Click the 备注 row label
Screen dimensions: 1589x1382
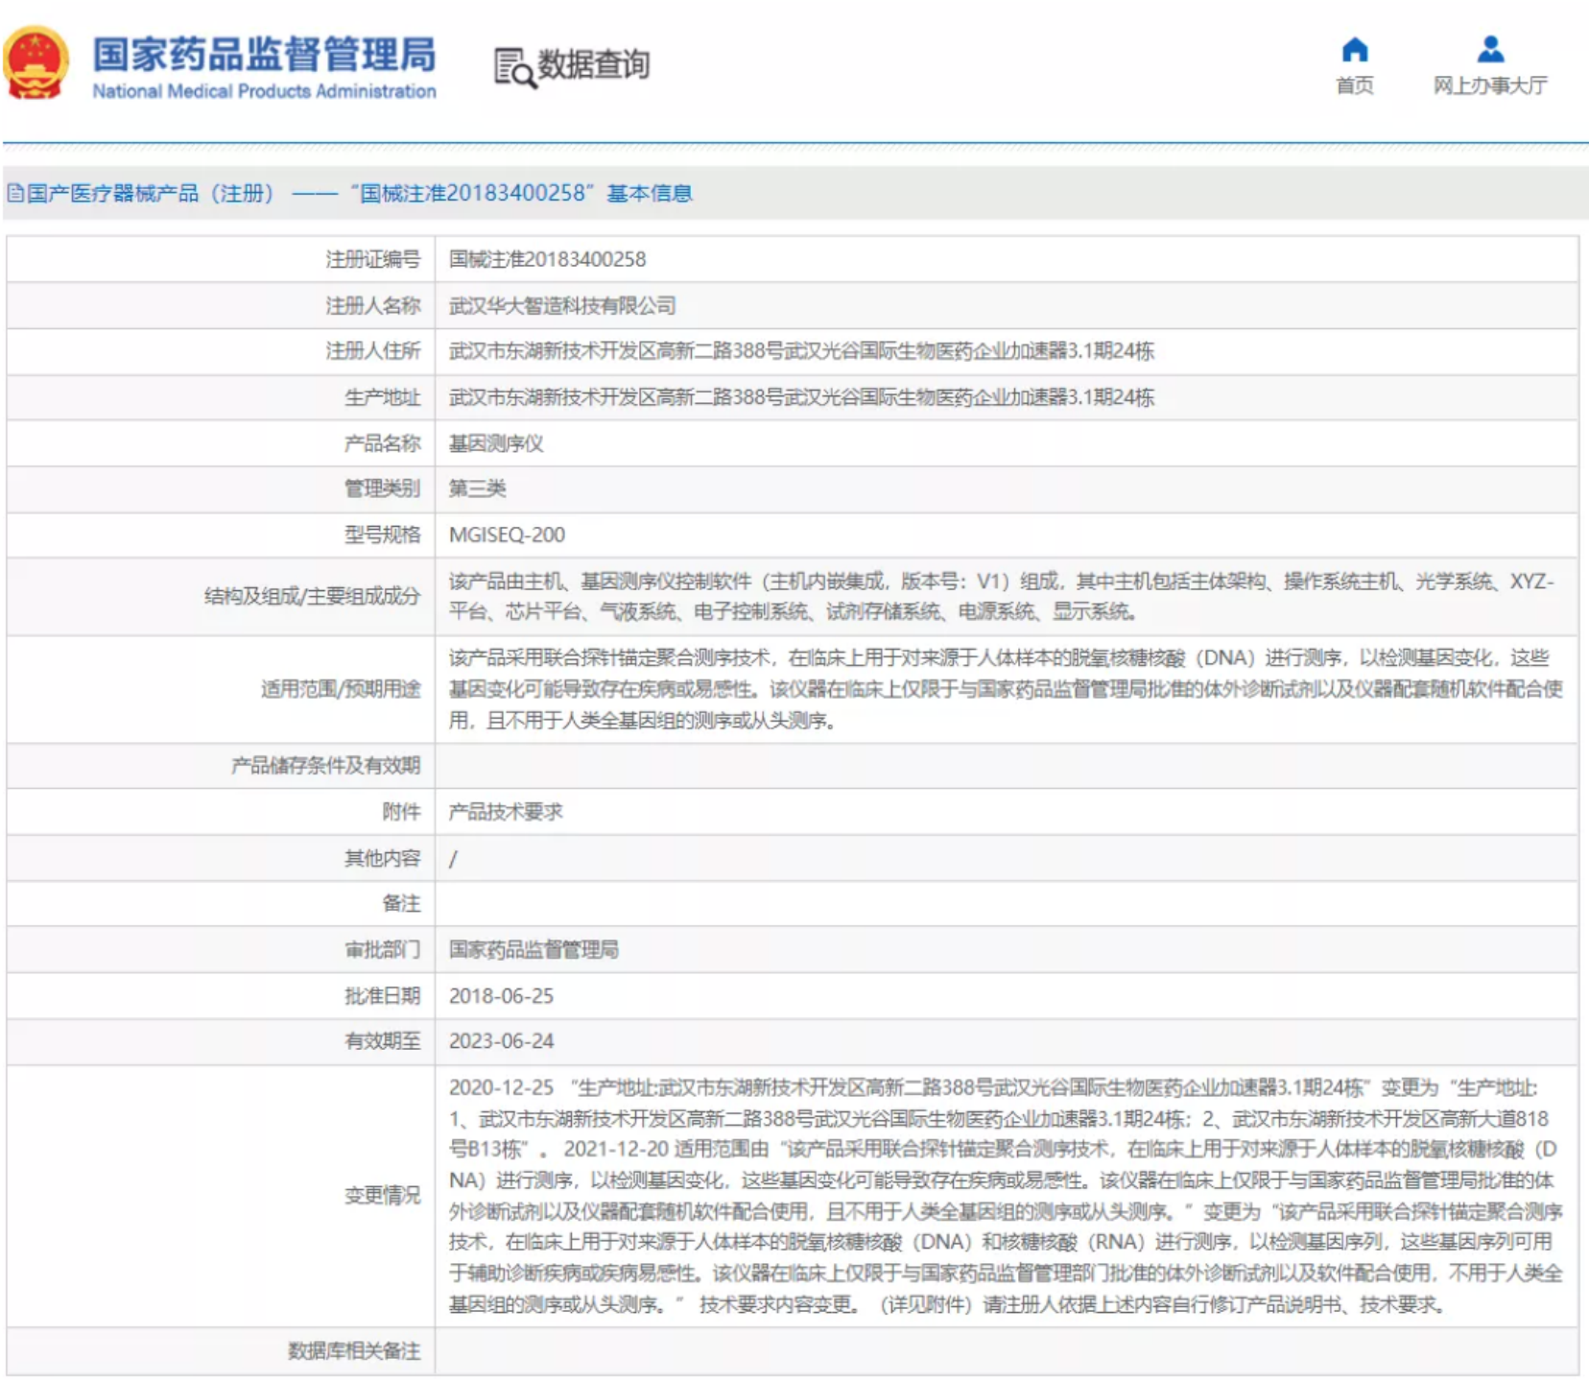point(401,903)
